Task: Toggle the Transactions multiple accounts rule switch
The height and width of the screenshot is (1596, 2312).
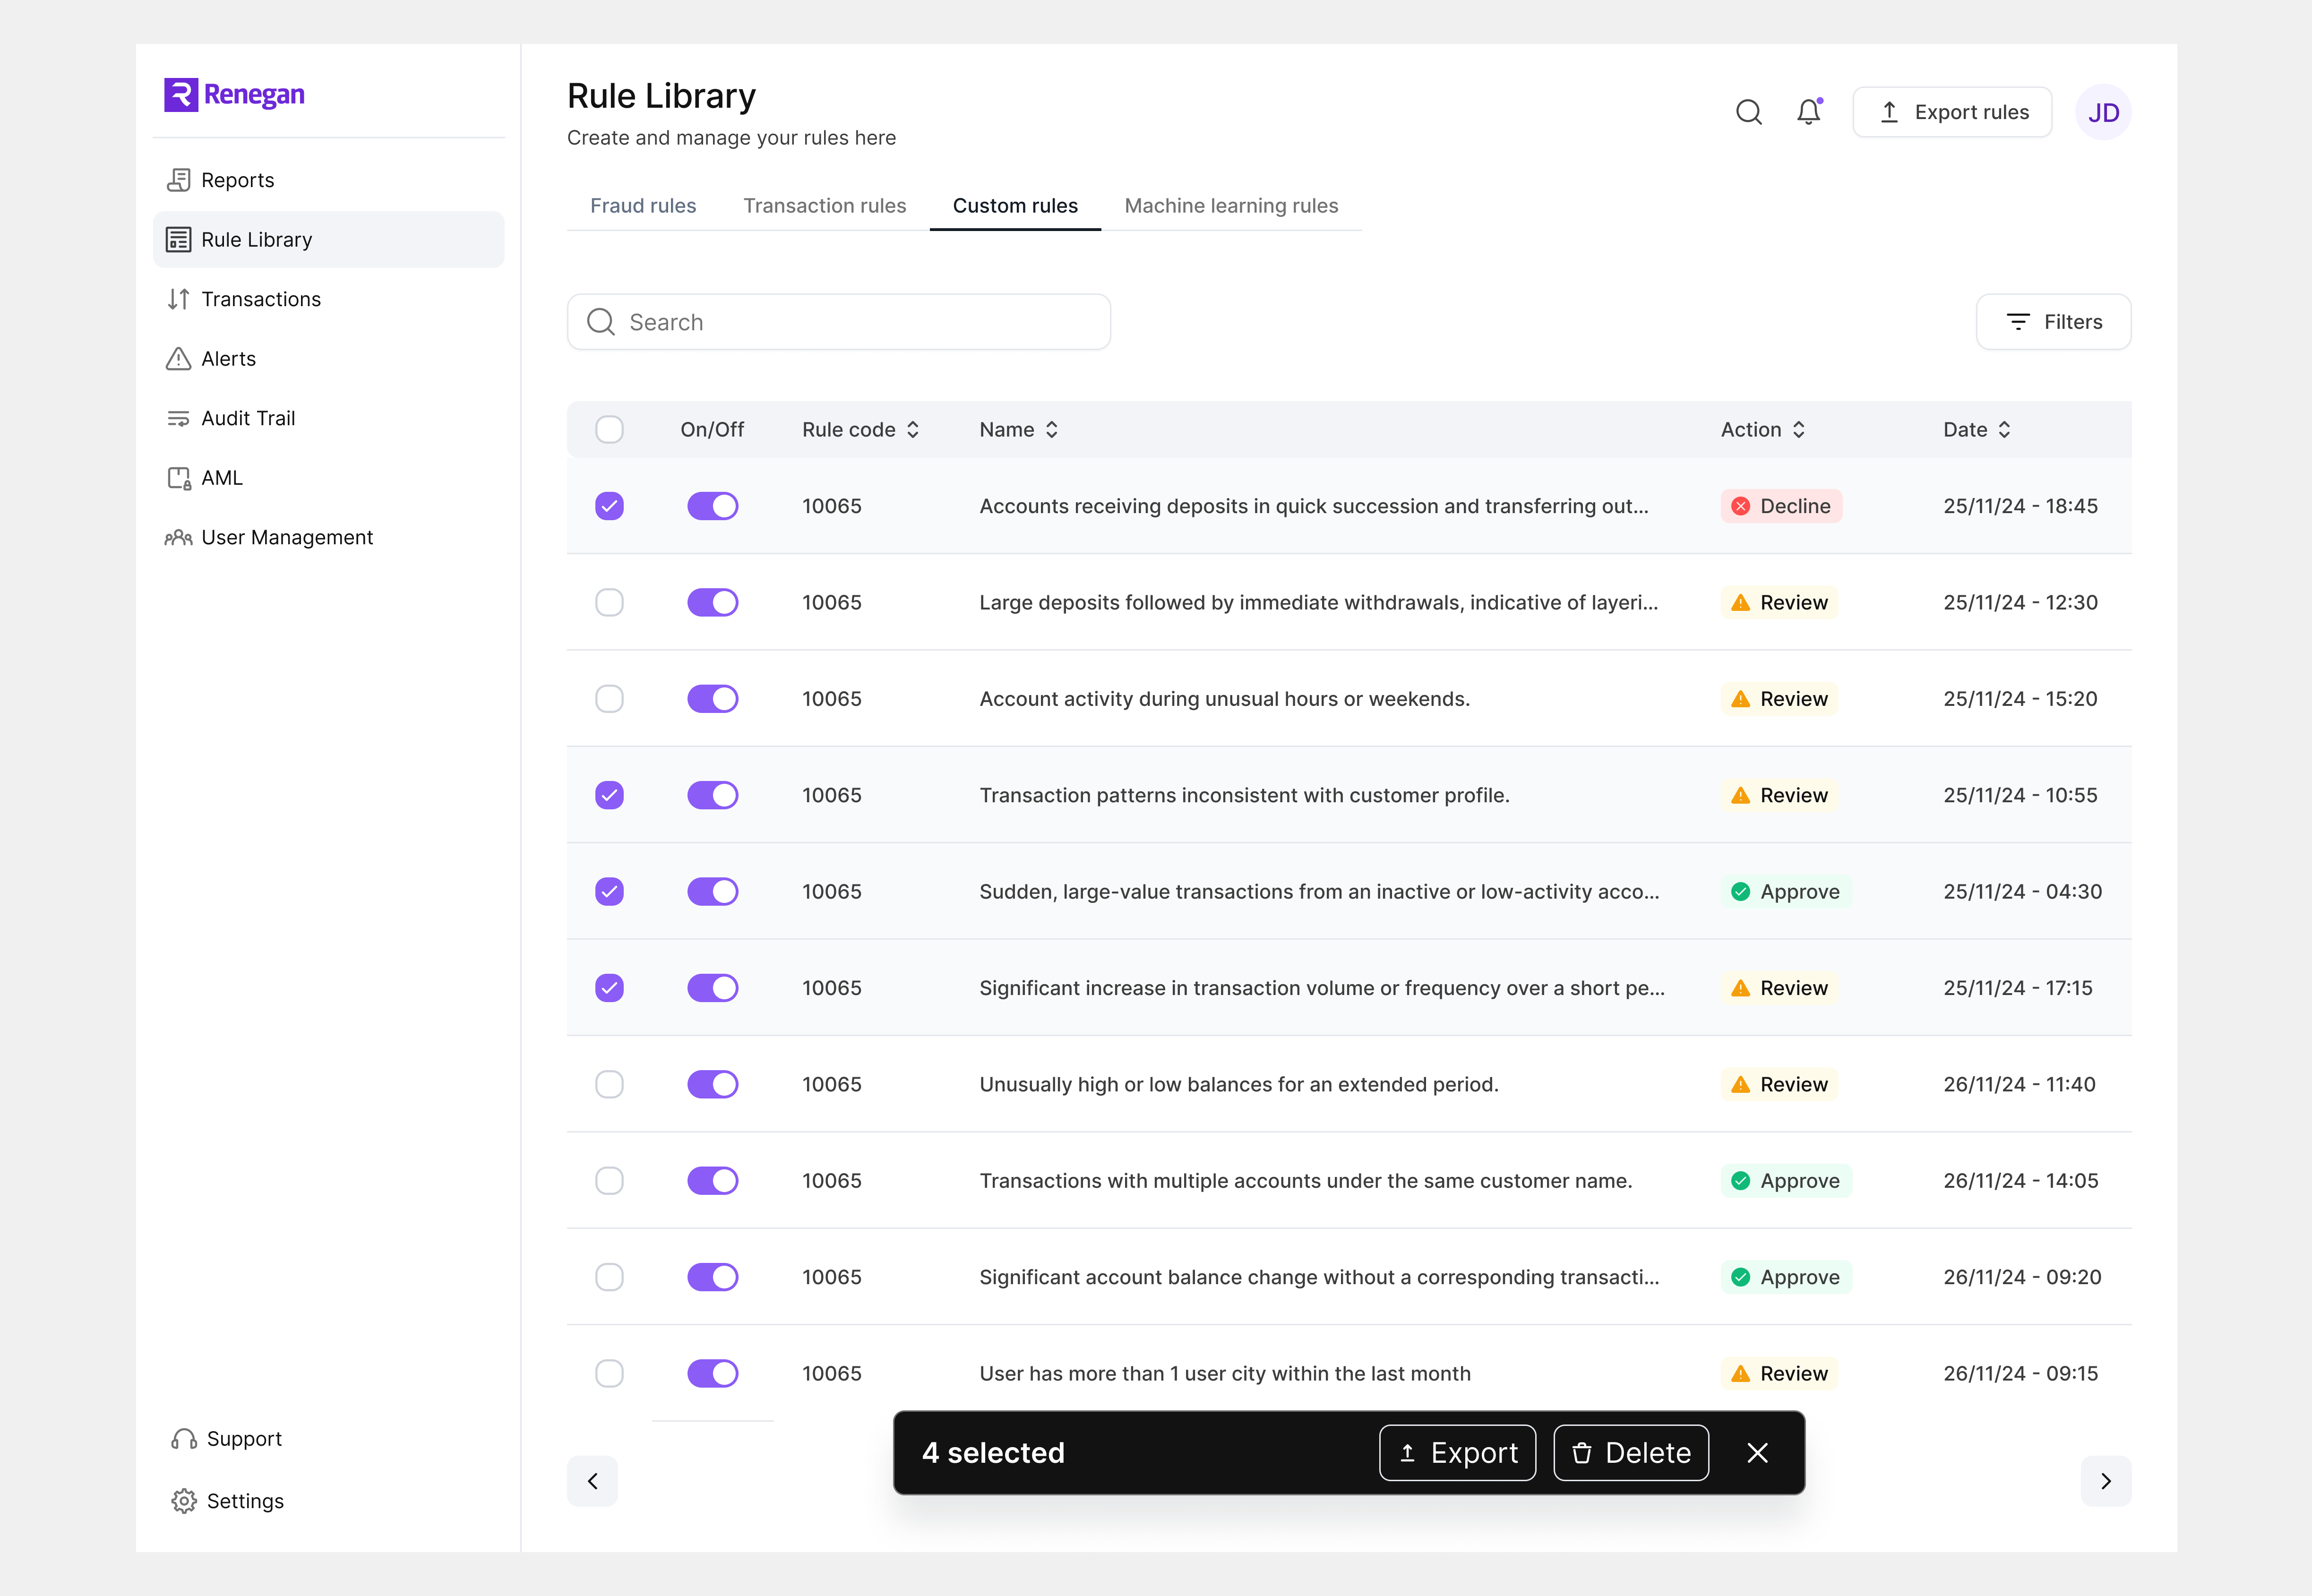Action: (712, 1181)
